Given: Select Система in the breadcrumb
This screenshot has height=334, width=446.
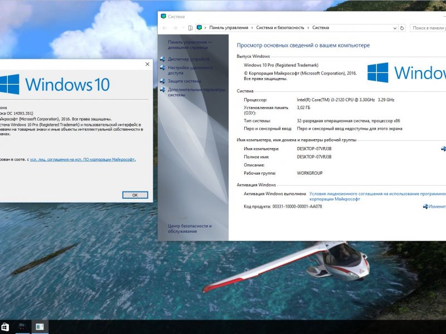Looking at the screenshot, I should (321, 27).
